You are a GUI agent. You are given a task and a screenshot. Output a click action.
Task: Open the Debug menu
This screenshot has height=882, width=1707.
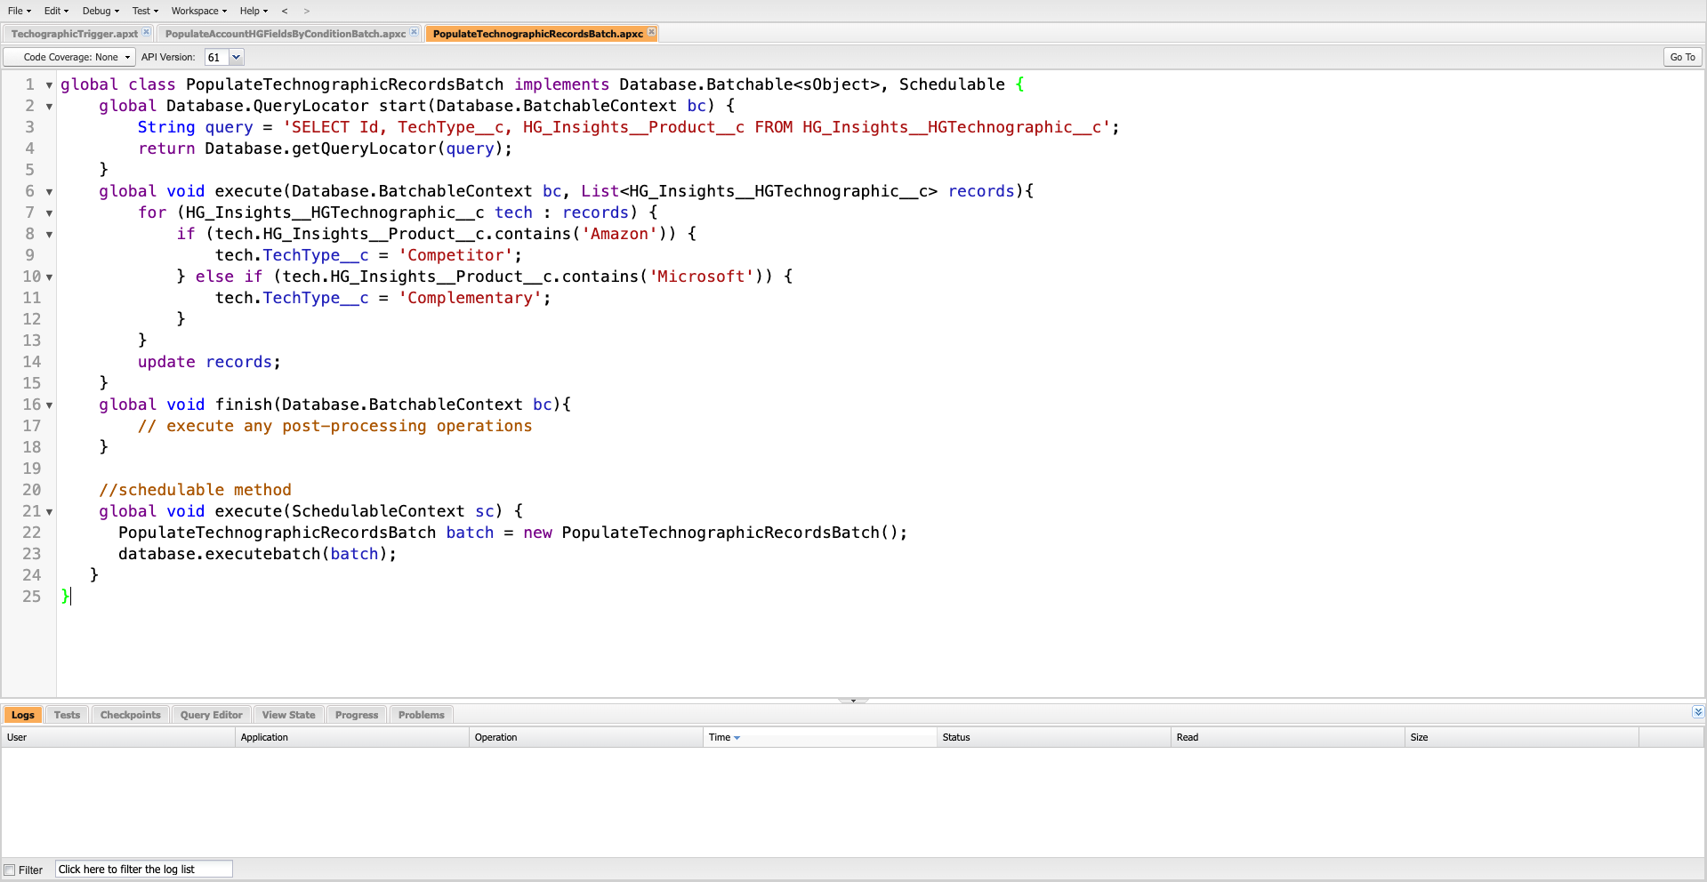tap(101, 11)
